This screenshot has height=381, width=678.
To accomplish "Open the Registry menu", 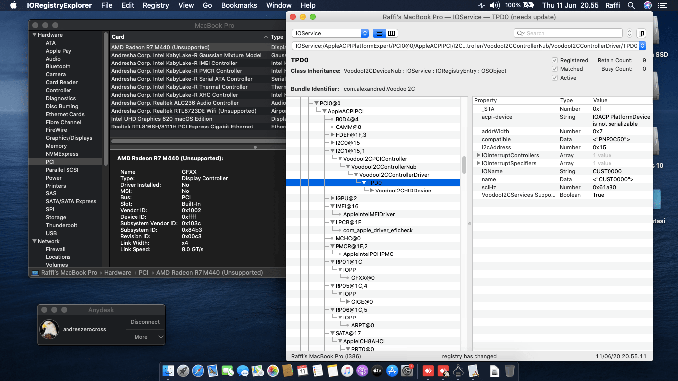I will pos(156,5).
